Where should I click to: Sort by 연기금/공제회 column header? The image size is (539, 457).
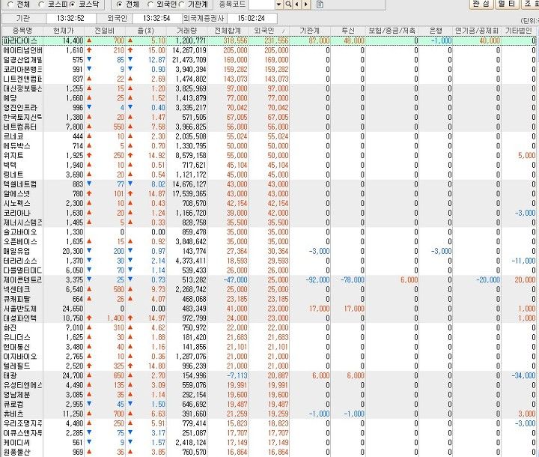pyautogui.click(x=476, y=31)
